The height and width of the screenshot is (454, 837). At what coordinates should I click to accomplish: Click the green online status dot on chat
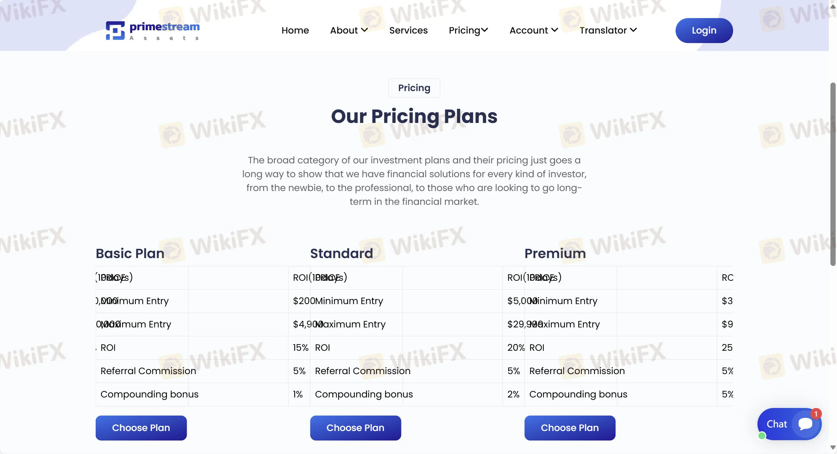click(x=762, y=436)
